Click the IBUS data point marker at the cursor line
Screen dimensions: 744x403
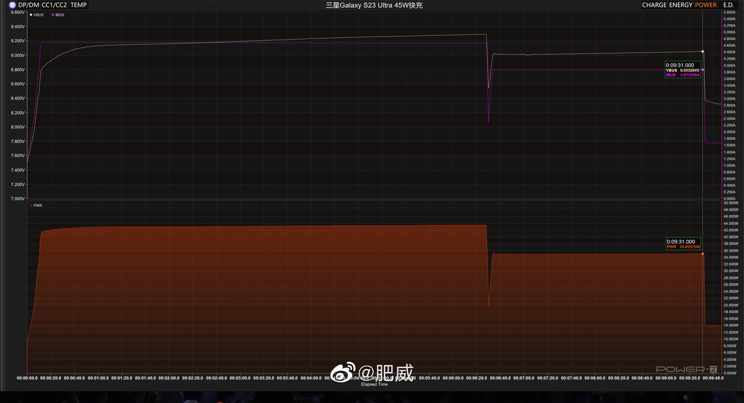click(702, 69)
